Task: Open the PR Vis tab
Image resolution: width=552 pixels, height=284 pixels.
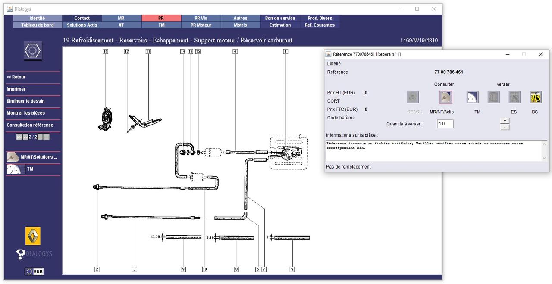Action: coord(201,18)
